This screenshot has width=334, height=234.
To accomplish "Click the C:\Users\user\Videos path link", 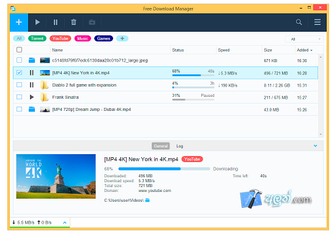I will (x=124, y=200).
